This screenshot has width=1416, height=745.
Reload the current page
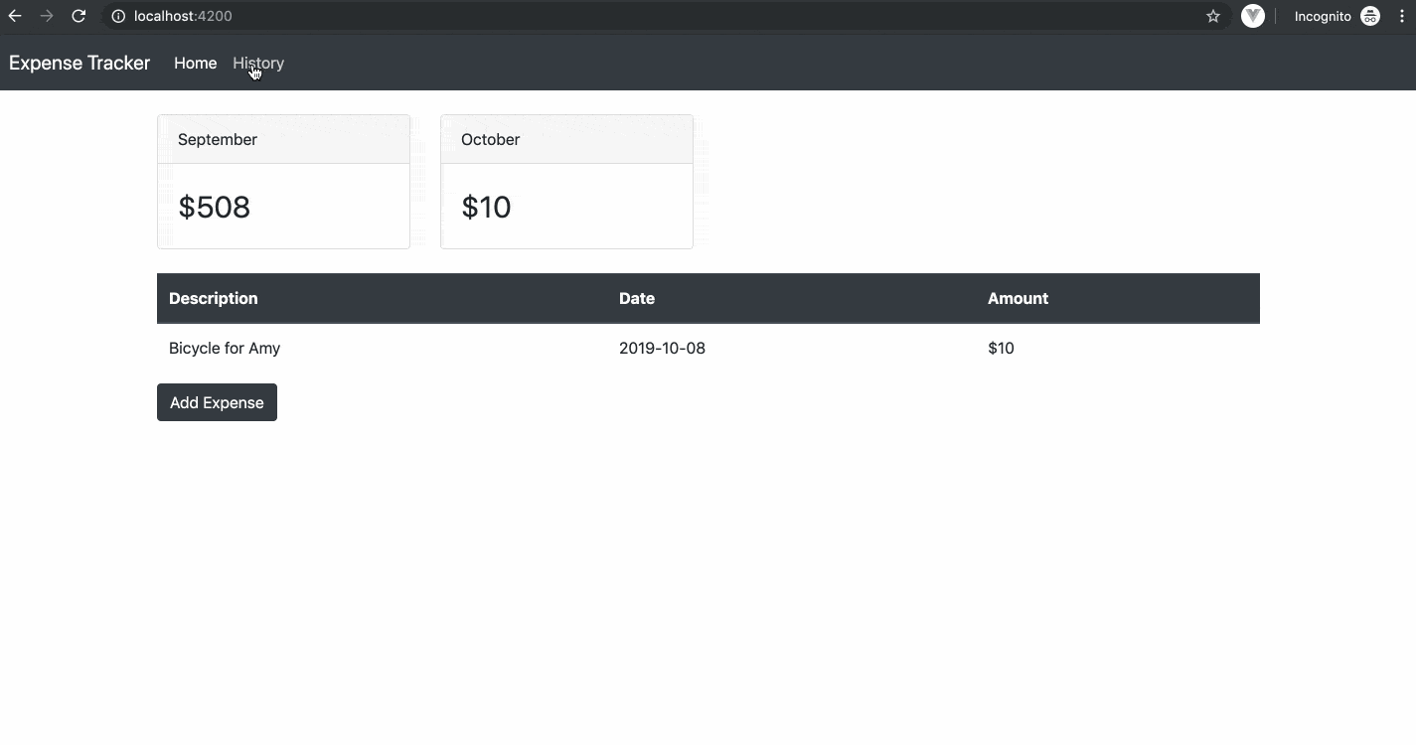[x=79, y=16]
